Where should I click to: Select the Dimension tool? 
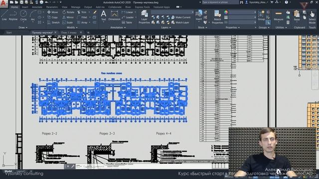(x=114, y=15)
